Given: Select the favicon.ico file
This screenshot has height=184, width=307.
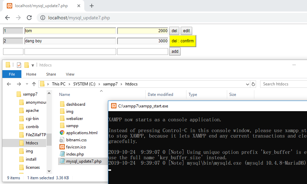Looking at the screenshot, I should pos(76,147).
